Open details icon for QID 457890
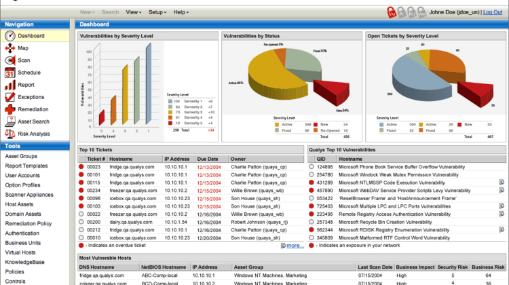This screenshot has height=285, width=509. click(502, 190)
